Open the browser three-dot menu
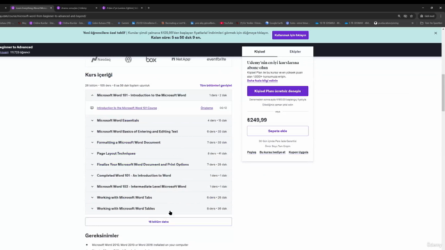Viewport: 445px width, 250px height. click(441, 16)
